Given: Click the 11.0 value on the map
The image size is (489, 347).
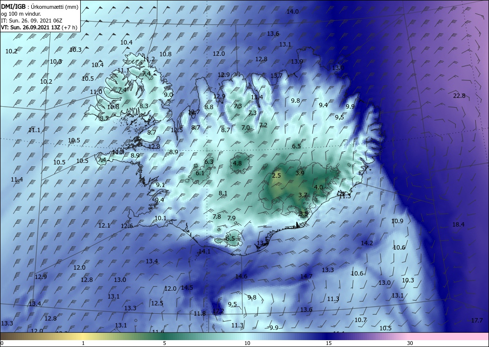Looking at the screenshot, I should pyautogui.click(x=96, y=92).
